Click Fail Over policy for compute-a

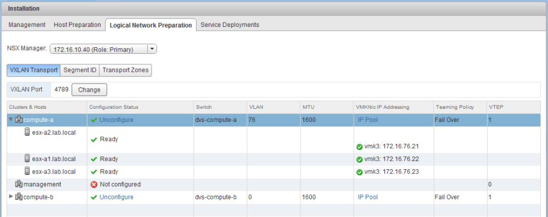coord(446,120)
